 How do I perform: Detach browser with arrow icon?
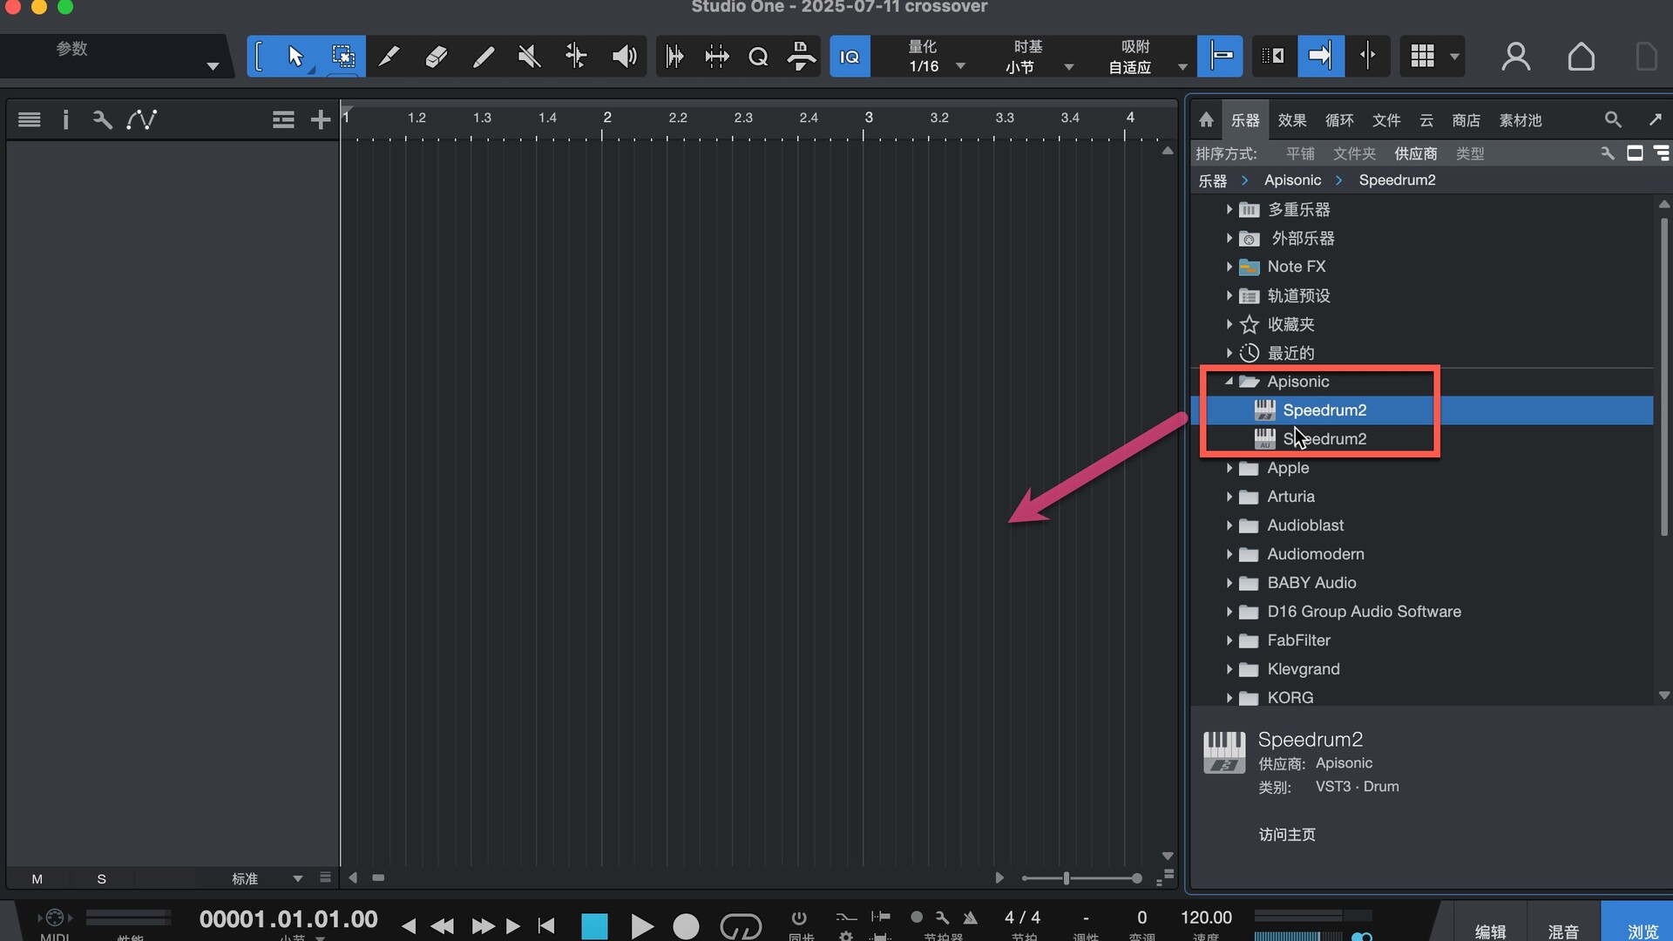[x=1655, y=119]
